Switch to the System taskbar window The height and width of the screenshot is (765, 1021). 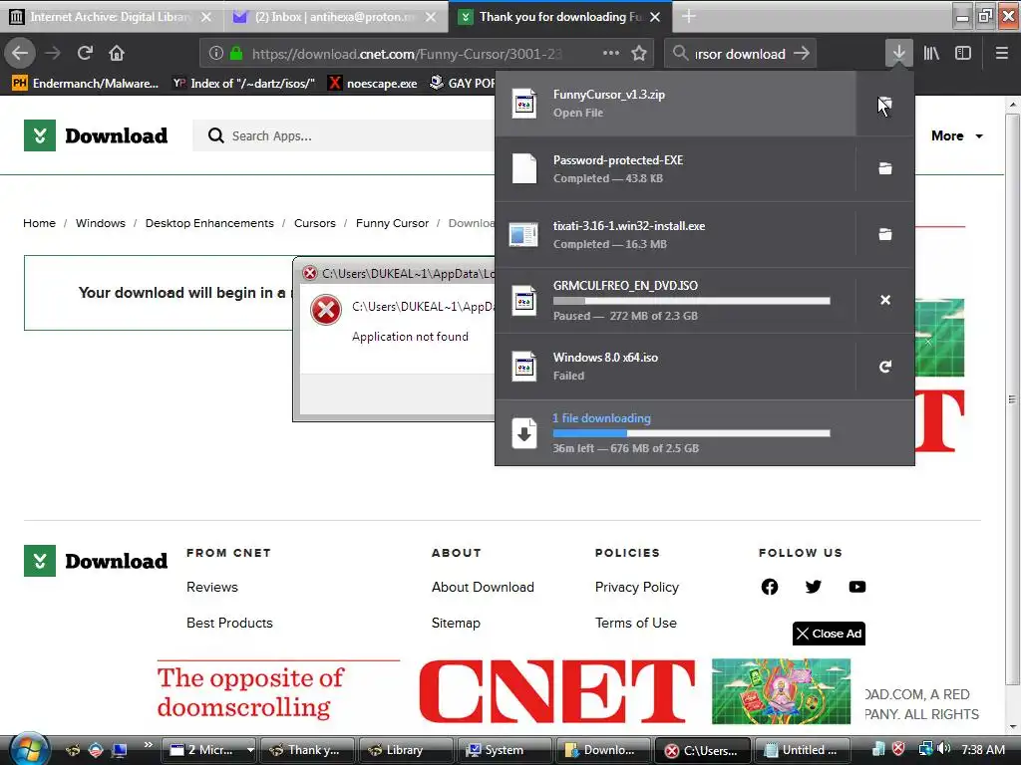(x=505, y=750)
